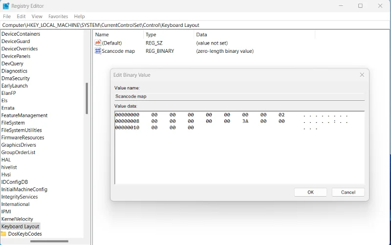Click the 3A byte in hex data
The image size is (391, 245).
(245, 121)
